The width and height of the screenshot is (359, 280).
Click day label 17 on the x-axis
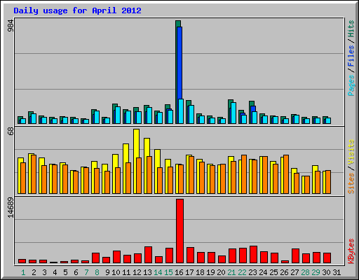[189, 272]
